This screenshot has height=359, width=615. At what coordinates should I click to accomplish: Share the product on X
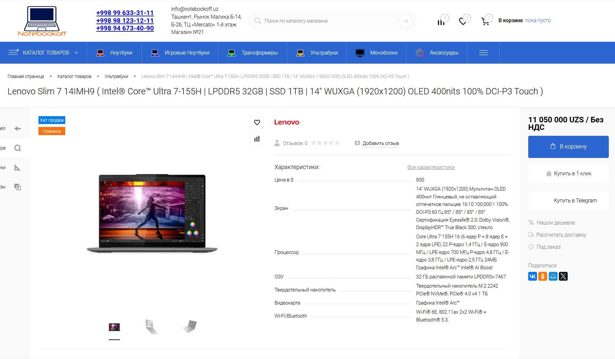(x=563, y=276)
